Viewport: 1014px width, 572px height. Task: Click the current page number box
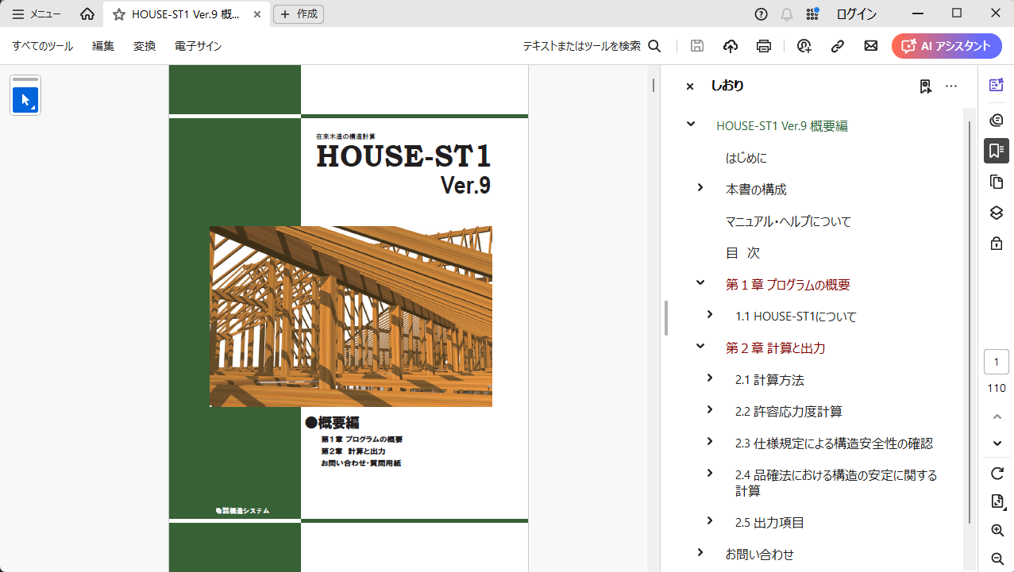point(997,363)
